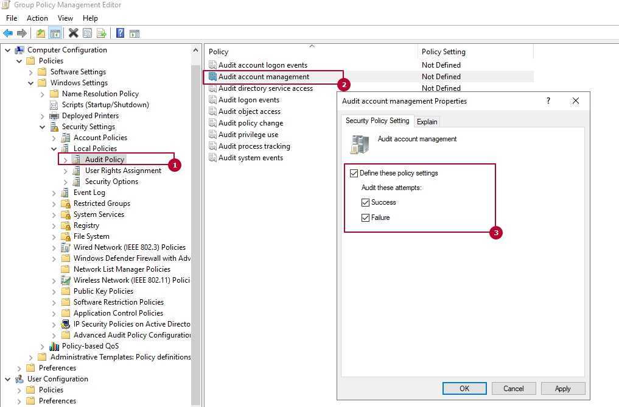Open the Action menu
The width and height of the screenshot is (619, 407).
[x=37, y=18]
